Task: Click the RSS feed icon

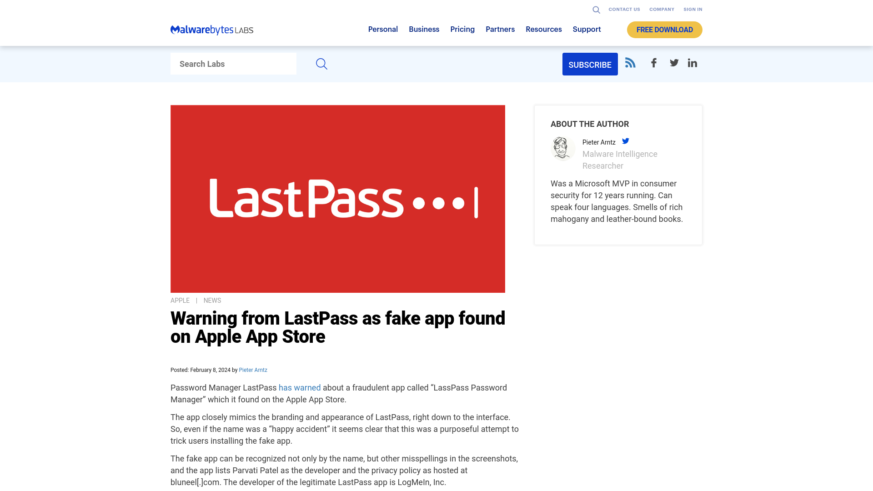Action: 630,63
